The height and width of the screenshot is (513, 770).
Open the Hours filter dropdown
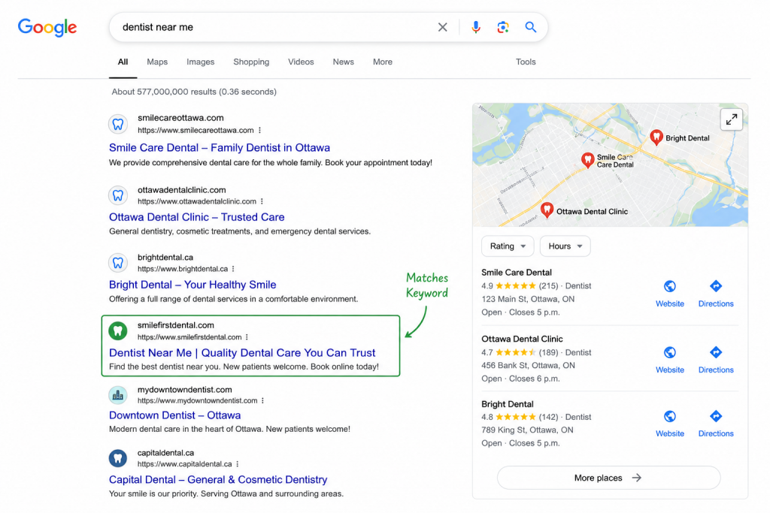pyautogui.click(x=565, y=246)
